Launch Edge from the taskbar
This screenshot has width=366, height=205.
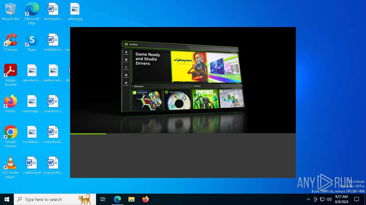(x=118, y=199)
